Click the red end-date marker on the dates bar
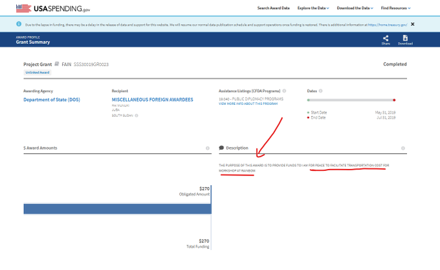Image resolution: width=440 pixels, height=270 pixels. pos(394,100)
